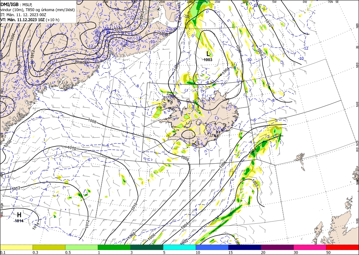Viewport: 359px width, 255px height.
Task: Click the legend value '0.5'
Action: (x=68, y=252)
